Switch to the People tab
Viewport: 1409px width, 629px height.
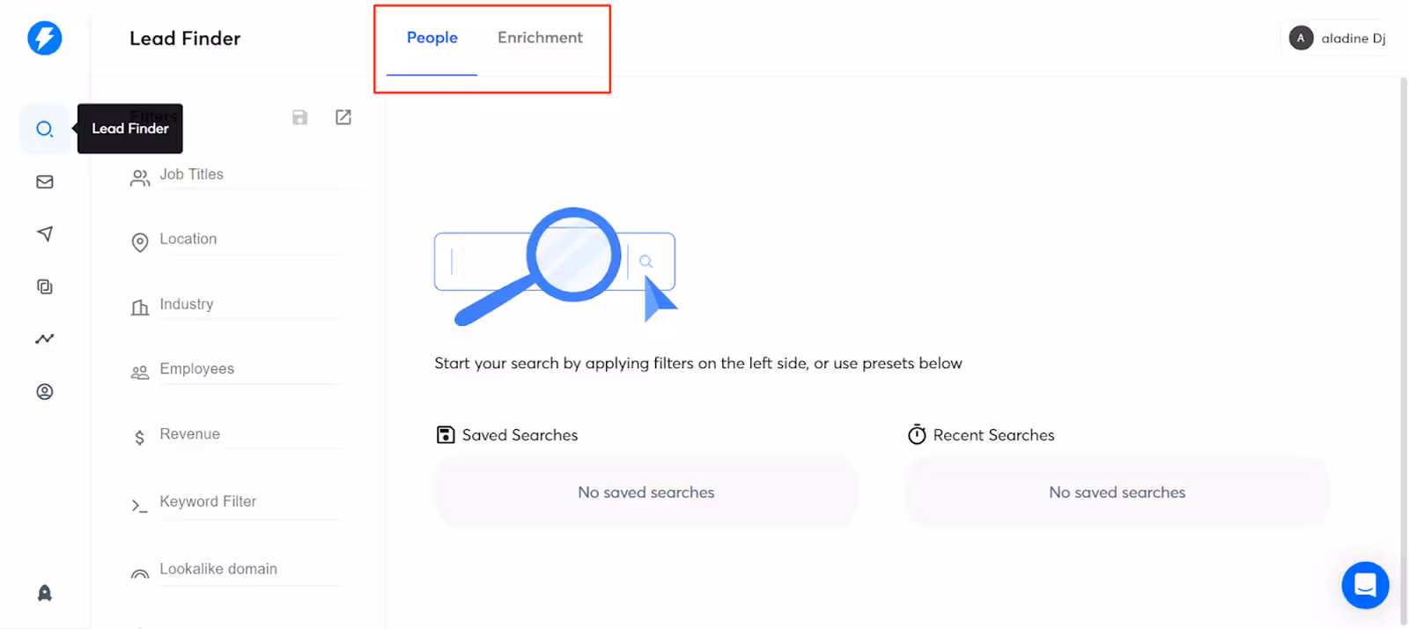[432, 38]
